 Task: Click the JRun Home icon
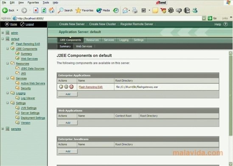(7, 24)
